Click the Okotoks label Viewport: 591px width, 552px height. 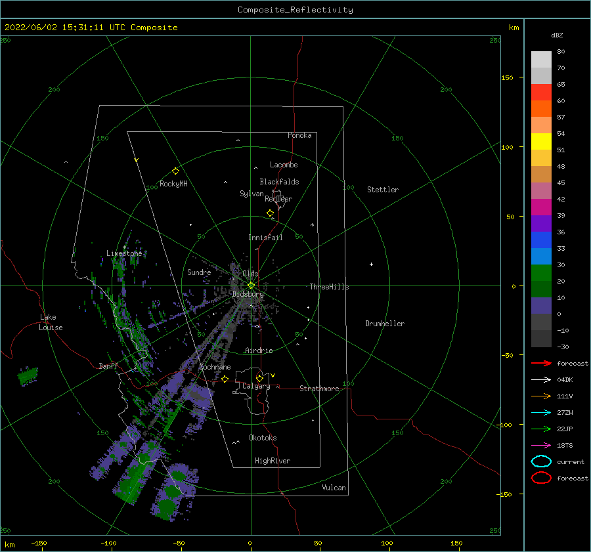(x=263, y=438)
